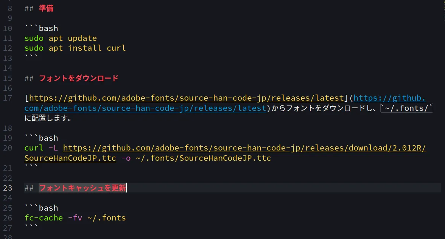
Task: Click the ```bash fence on line 19
Action: (41, 138)
